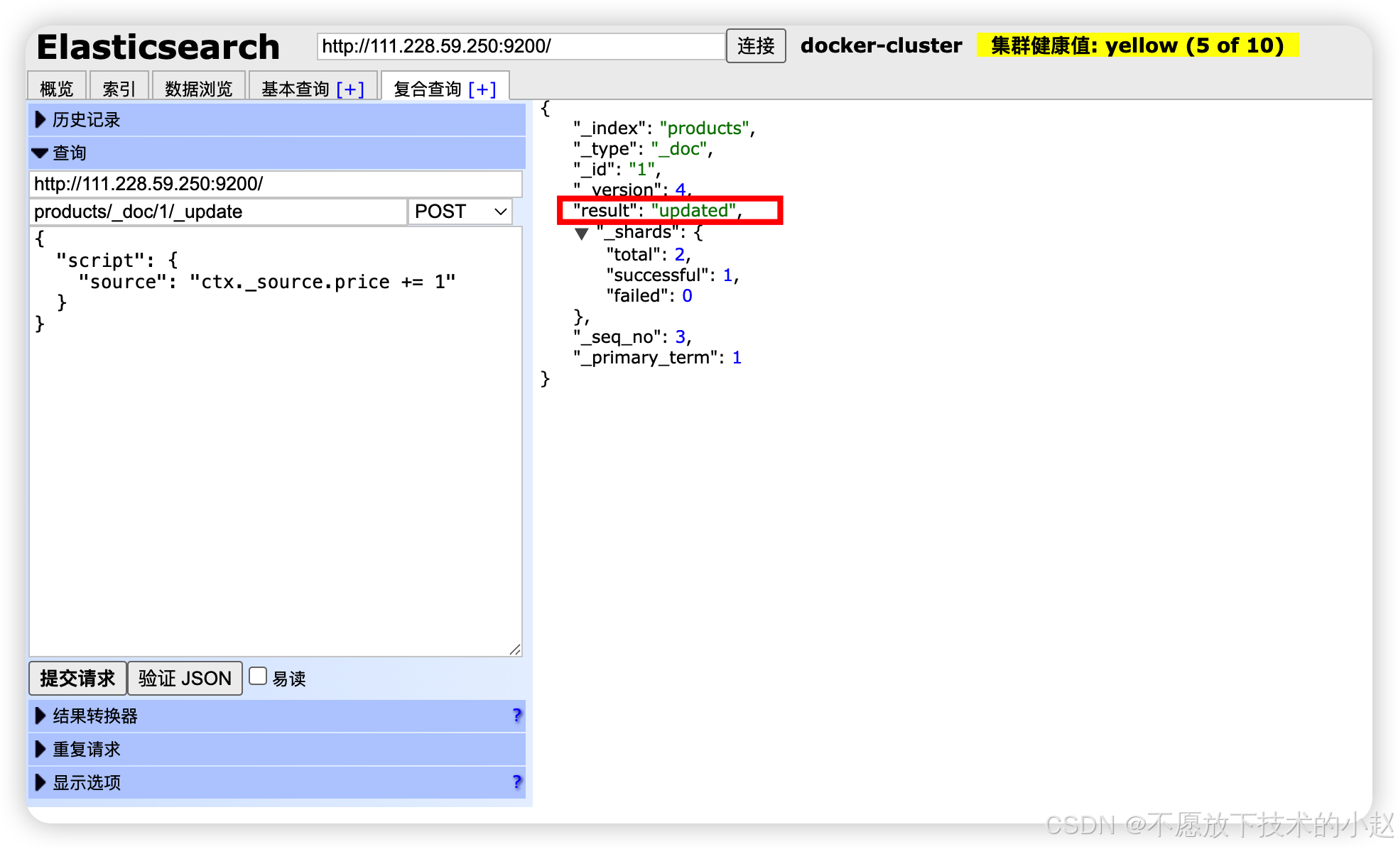1398x849 pixels.
Task: Click the 验证 JSON validate button
Action: click(185, 678)
